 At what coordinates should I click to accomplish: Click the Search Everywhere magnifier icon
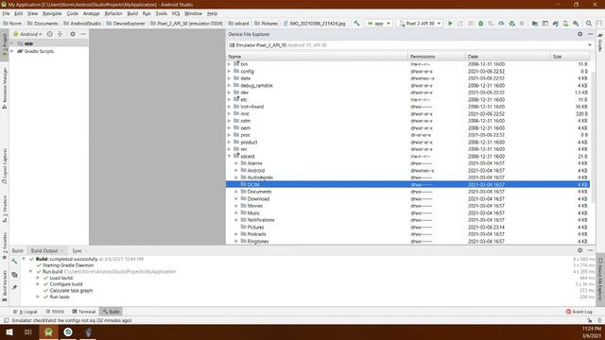(x=589, y=24)
